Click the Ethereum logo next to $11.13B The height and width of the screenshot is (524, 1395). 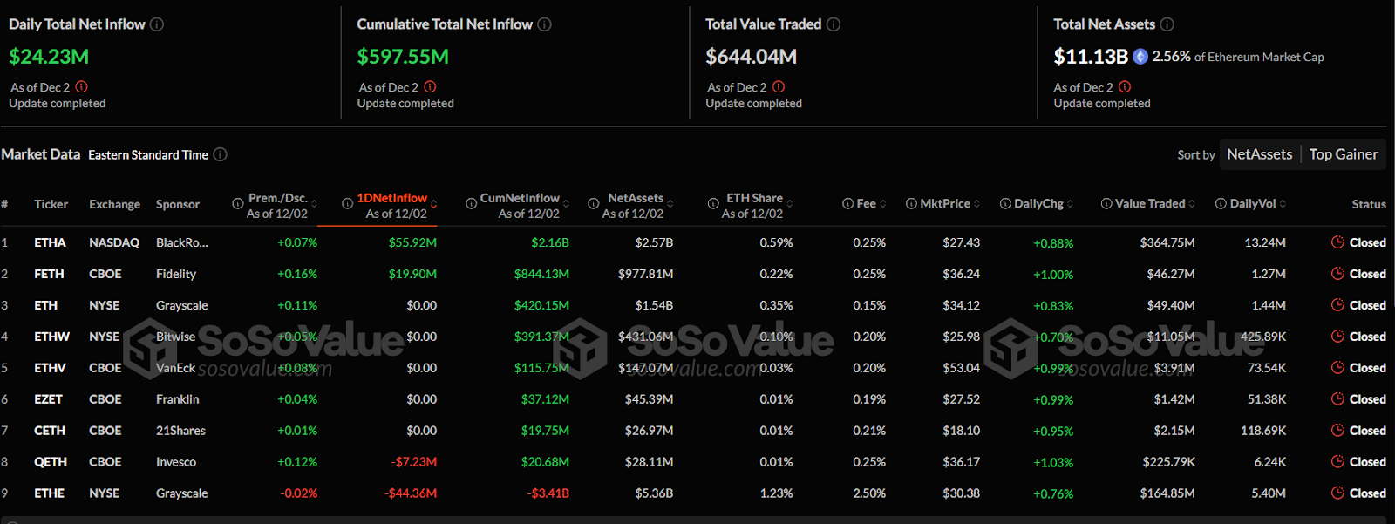coord(1140,57)
